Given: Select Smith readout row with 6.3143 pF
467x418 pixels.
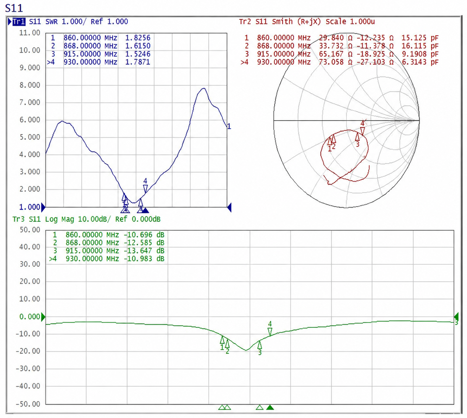Looking at the screenshot, I should click(340, 62).
